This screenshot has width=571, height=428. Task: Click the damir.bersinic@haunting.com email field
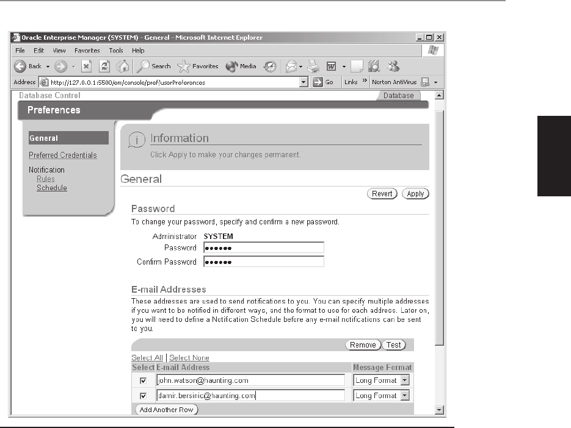[x=250, y=396]
